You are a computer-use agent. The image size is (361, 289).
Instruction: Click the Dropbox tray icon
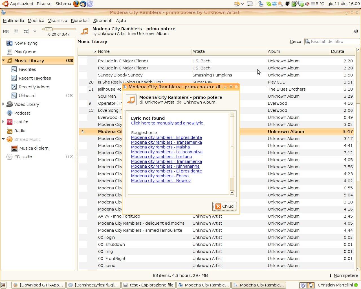pyautogui.click(x=274, y=4)
